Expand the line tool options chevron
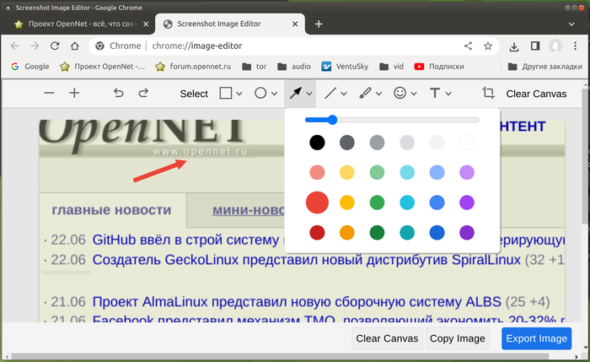 click(345, 94)
